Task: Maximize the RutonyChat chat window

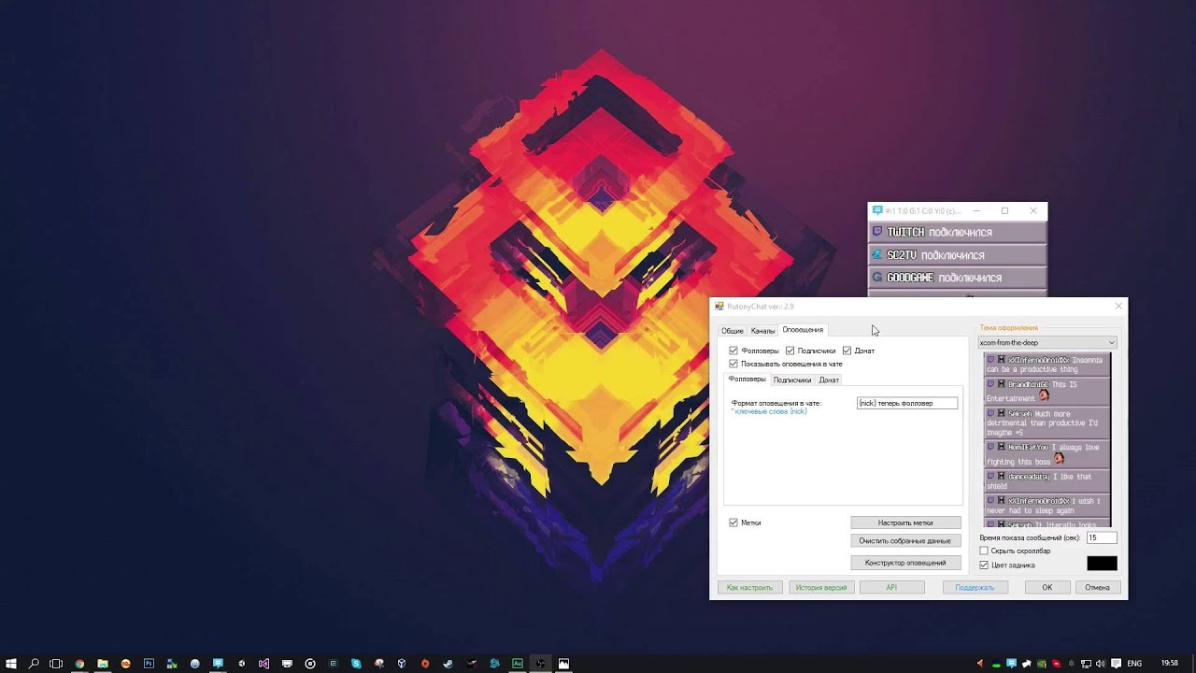Action: click(1004, 211)
